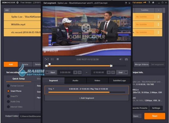Viewport: 169px width, 123px height.
Task: Play the selected segment preview
Action: point(47,59)
